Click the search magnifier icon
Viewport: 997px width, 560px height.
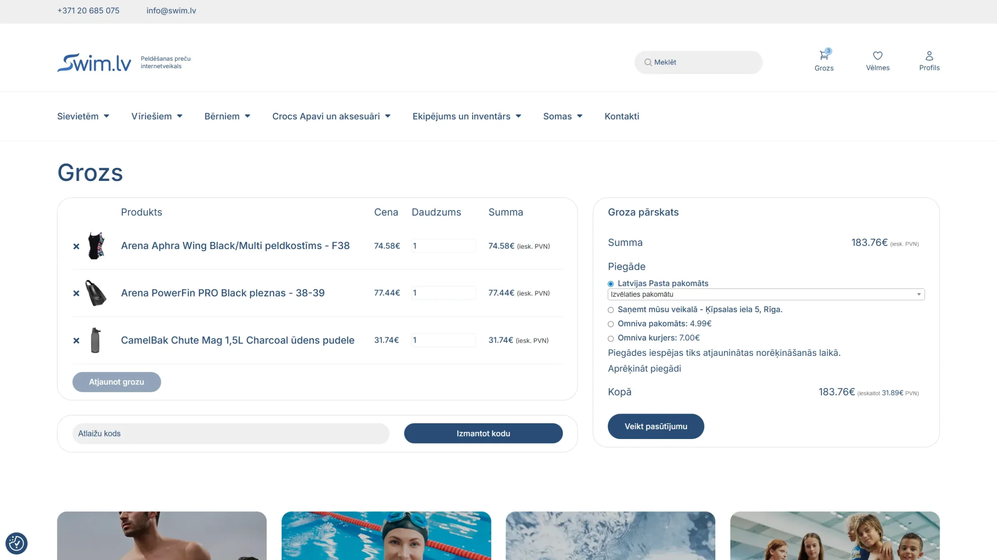[648, 62]
